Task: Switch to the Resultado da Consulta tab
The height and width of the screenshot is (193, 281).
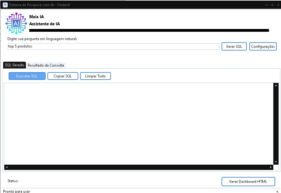Action: click(46, 65)
